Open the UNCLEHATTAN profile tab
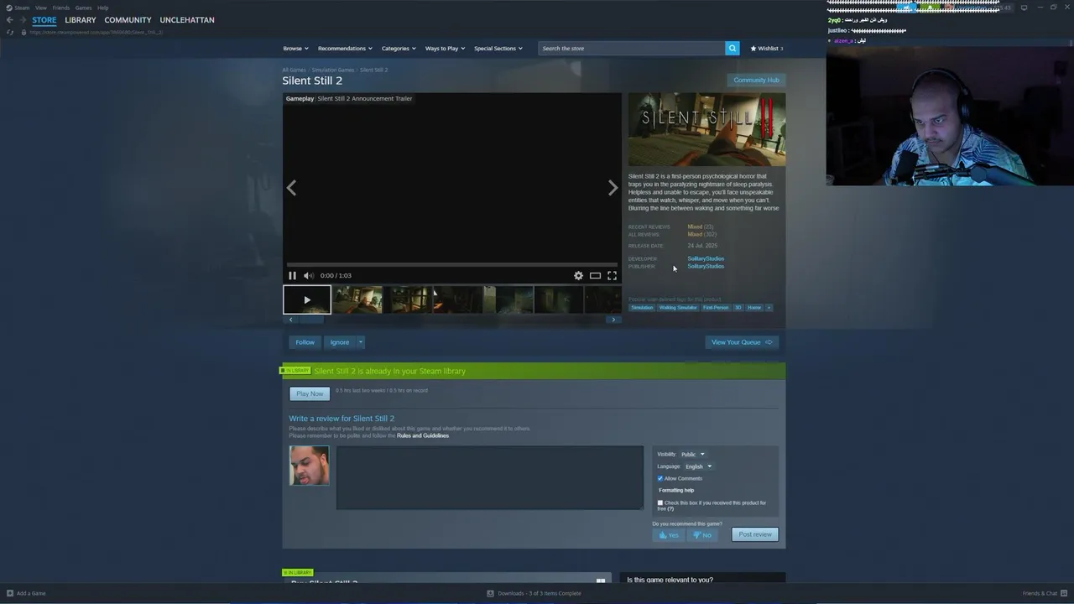The height and width of the screenshot is (604, 1074). [x=187, y=20]
